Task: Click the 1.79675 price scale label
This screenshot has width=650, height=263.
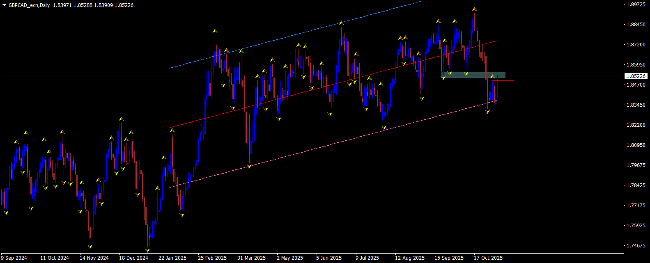Action: [x=636, y=165]
